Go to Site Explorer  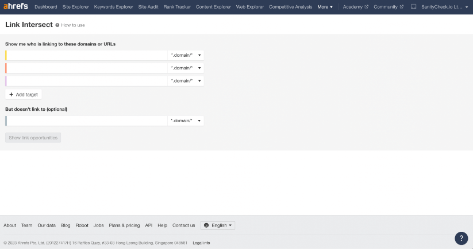76,7
